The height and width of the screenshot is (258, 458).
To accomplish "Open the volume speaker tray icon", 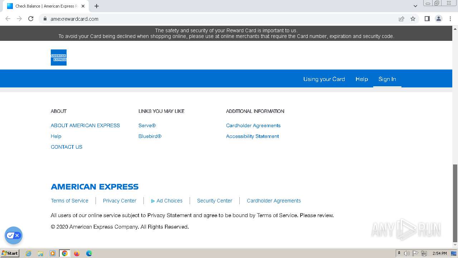I will click(407, 253).
